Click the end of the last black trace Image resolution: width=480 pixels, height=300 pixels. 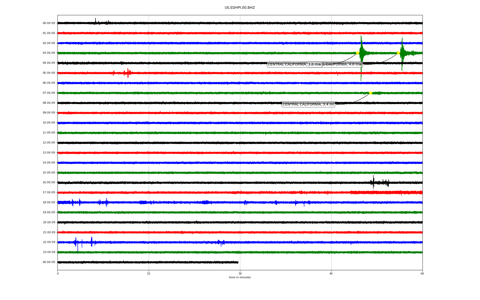[x=238, y=262]
